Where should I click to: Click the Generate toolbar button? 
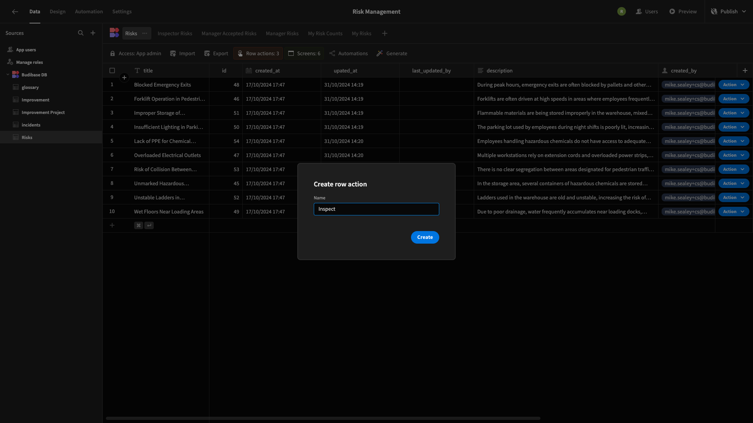point(392,54)
